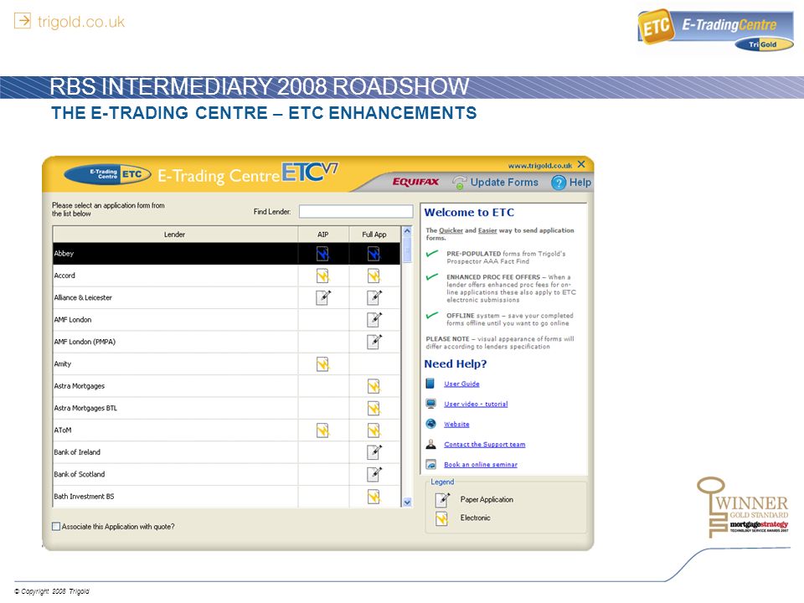This screenshot has width=804, height=603.
Task: Click Abbey's Full App electronic icon
Action: pos(374,254)
